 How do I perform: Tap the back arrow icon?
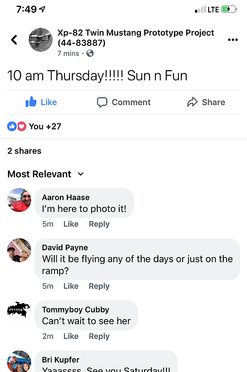14,40
